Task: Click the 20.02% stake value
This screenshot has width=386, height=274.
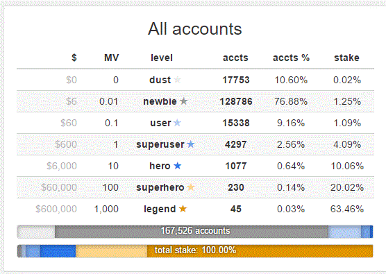Action: click(x=347, y=187)
